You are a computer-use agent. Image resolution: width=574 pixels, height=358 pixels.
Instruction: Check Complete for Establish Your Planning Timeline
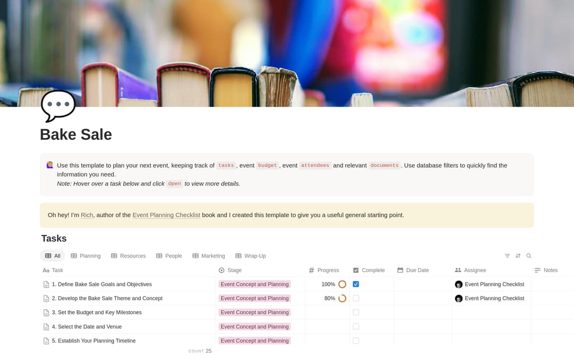(356, 340)
